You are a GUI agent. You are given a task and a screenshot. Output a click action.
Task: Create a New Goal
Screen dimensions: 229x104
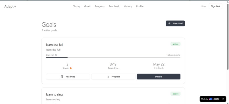[175, 23]
